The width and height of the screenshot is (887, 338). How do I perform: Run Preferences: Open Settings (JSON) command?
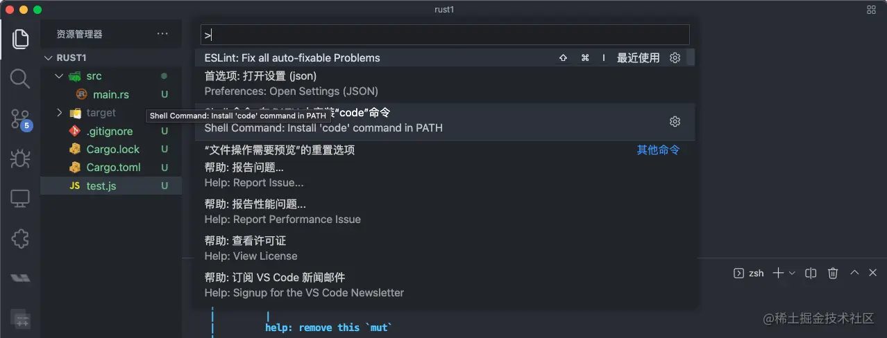(x=444, y=84)
